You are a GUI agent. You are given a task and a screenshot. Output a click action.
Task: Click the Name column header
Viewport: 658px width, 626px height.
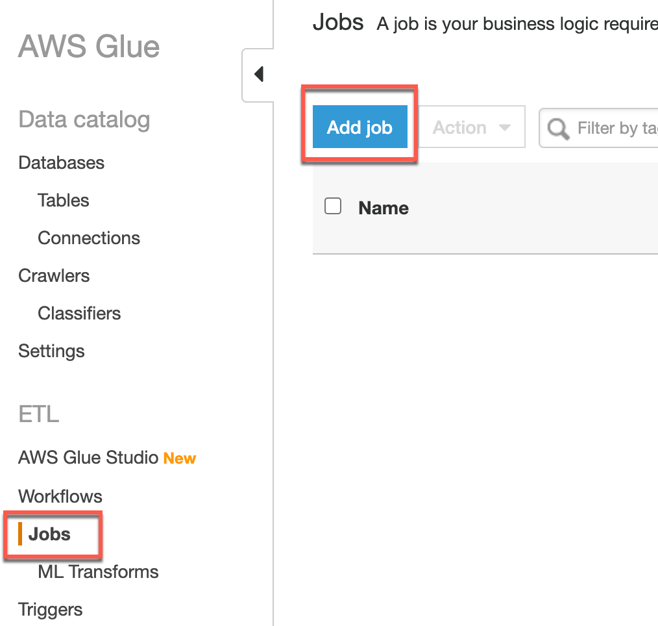click(x=384, y=208)
